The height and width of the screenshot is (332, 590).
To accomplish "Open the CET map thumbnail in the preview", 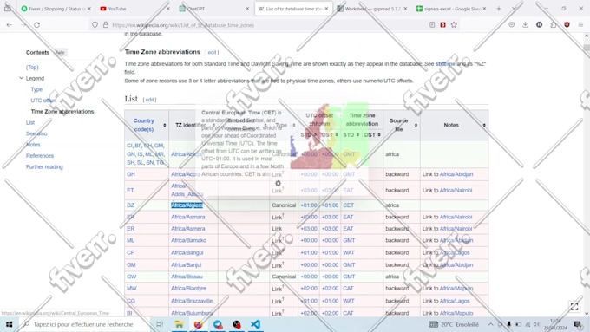I will [329, 135].
